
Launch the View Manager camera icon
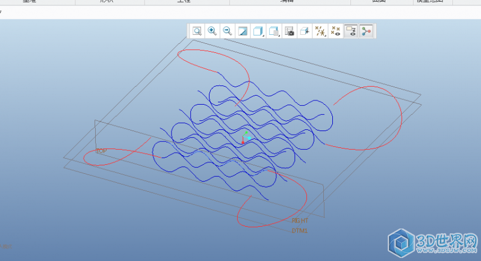pos(290,31)
